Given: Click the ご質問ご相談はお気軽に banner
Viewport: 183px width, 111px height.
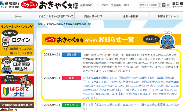Looking at the screenshot, I should click(x=17, y=106).
